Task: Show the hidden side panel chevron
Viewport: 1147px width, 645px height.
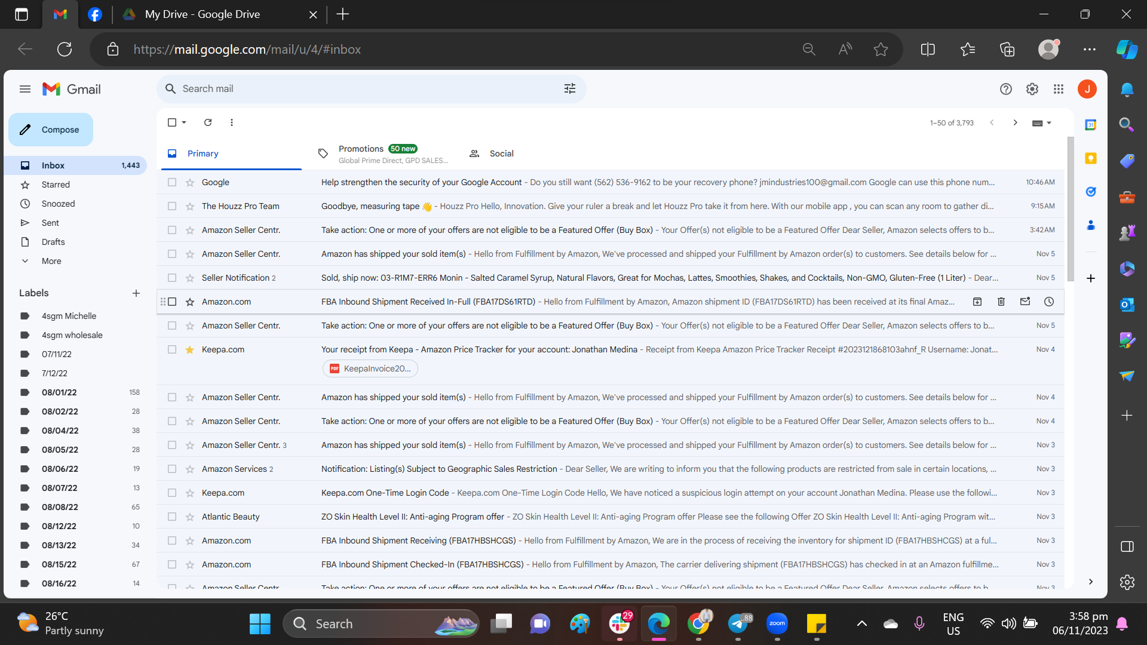Action: coord(1091,582)
